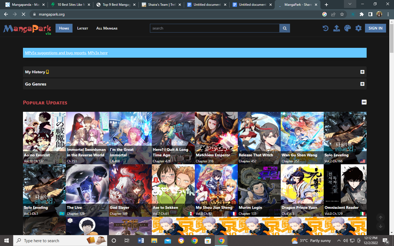Open Ase to Sekken cover thumbnail

[173, 191]
